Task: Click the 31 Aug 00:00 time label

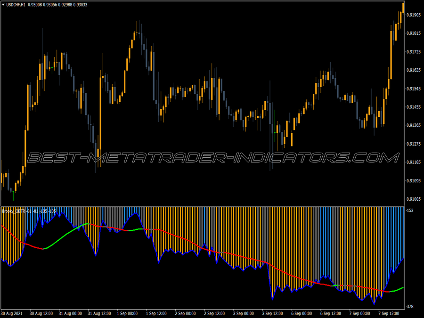Action: 70,314
